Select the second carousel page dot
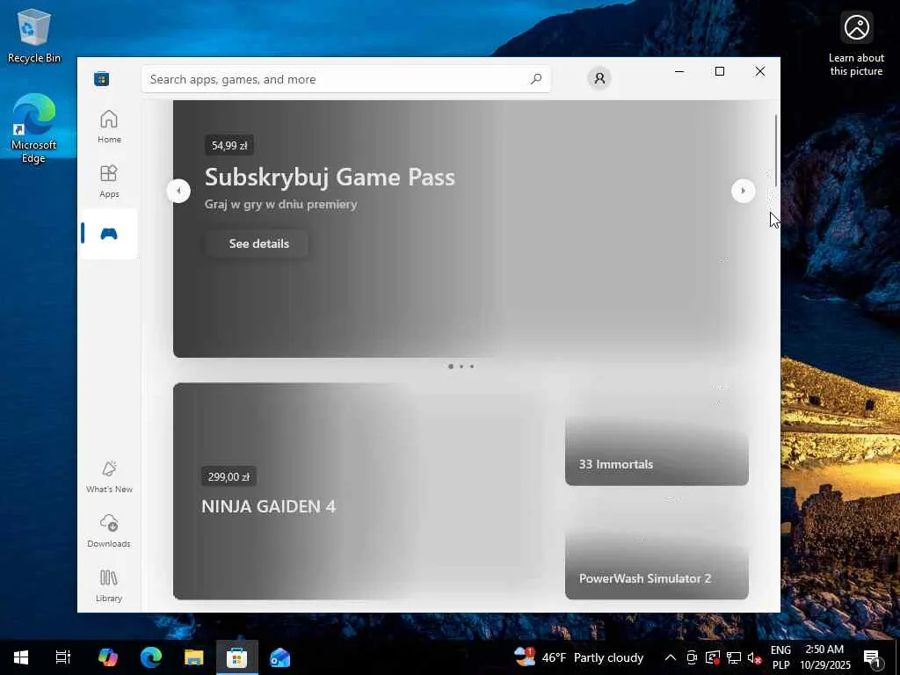 click(x=461, y=367)
